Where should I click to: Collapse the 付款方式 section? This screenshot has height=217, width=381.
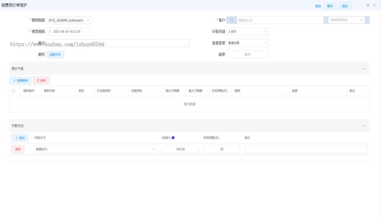[x=364, y=126]
